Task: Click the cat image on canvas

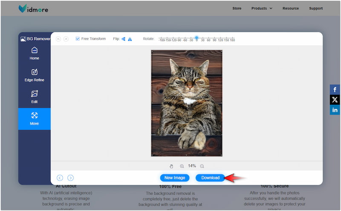Action: click(187, 103)
